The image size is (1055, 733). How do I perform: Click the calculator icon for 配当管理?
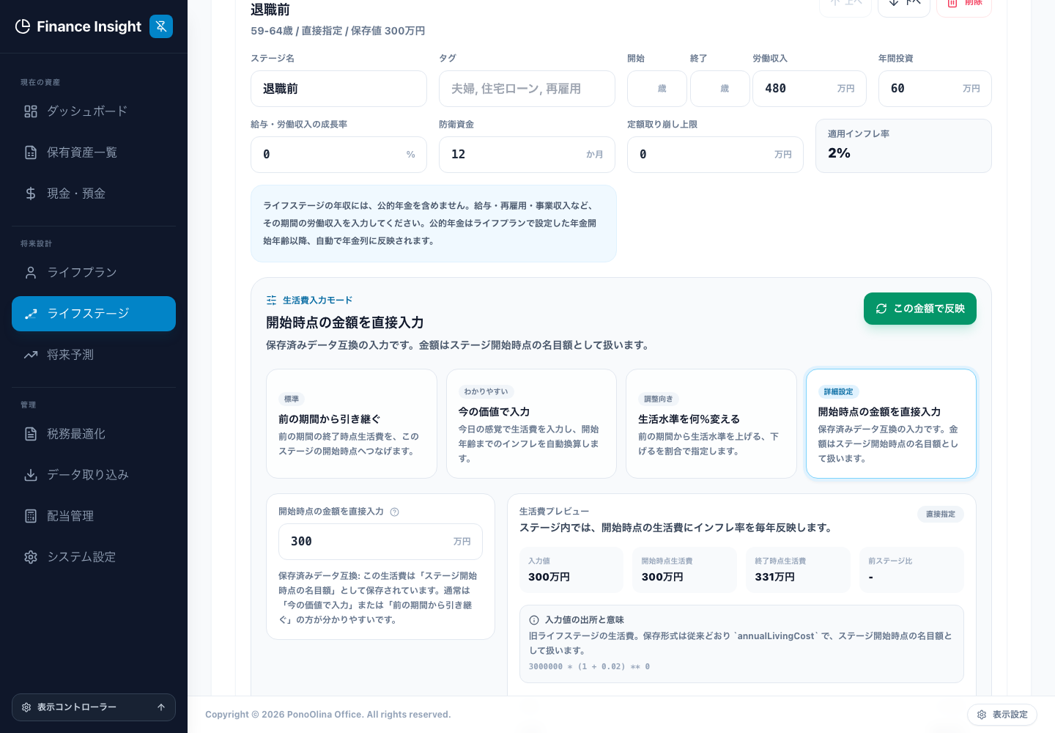pyautogui.click(x=31, y=516)
